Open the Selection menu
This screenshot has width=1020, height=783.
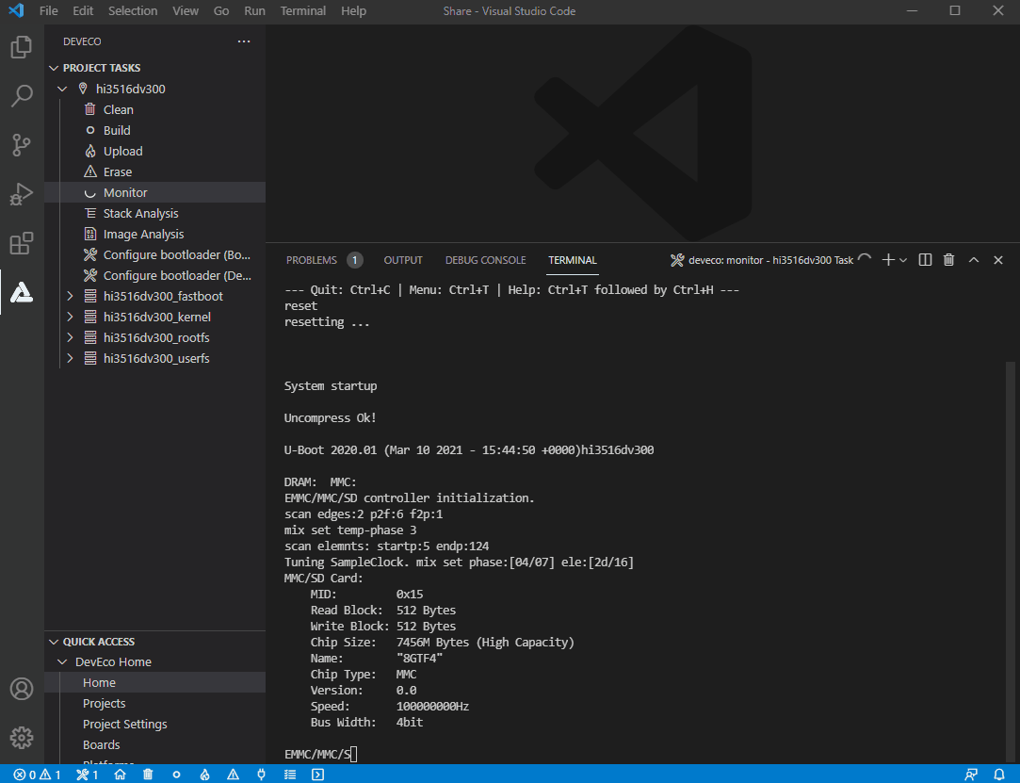pyautogui.click(x=133, y=11)
